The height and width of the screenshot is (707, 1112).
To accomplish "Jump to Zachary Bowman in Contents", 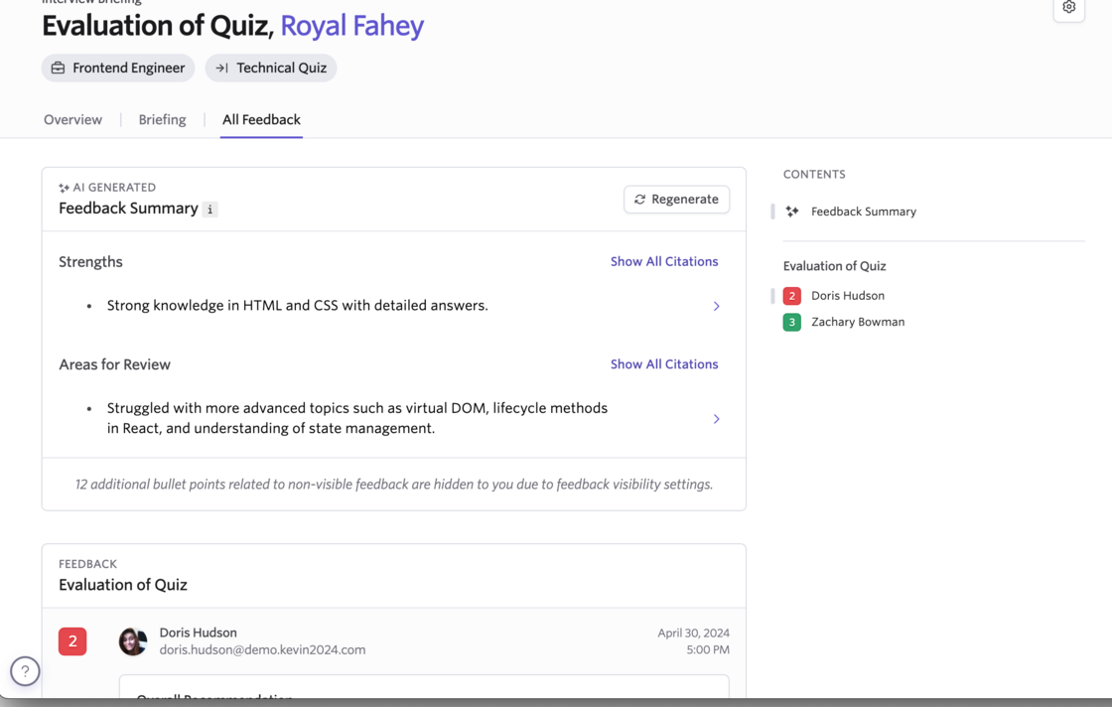I will coord(857,322).
